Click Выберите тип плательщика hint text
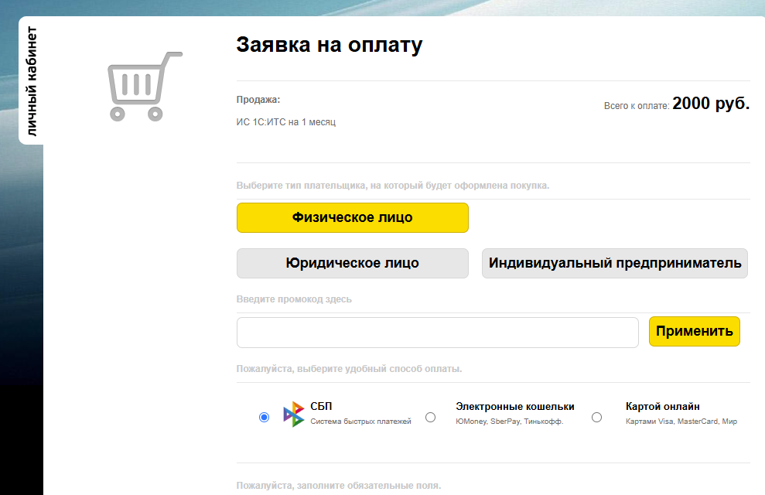The height and width of the screenshot is (495, 765). point(393,186)
